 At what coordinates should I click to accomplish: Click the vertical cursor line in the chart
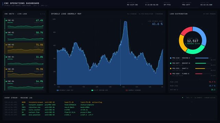120,52
